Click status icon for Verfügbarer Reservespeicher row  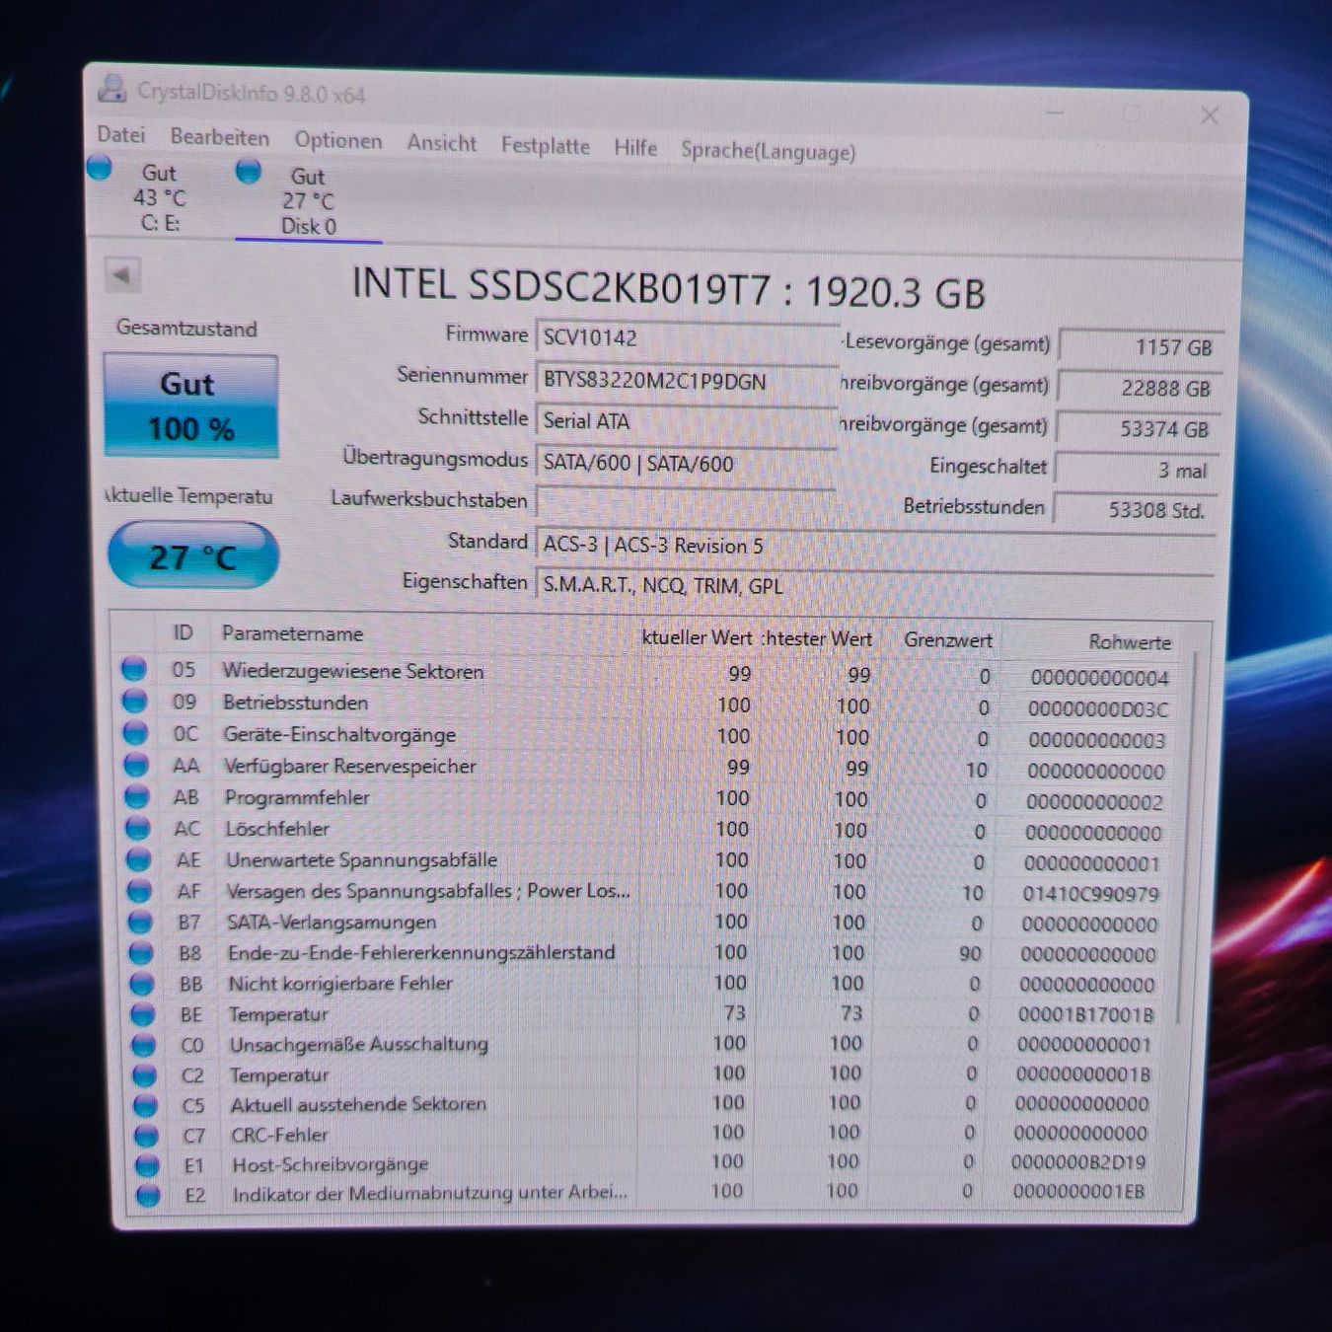tap(136, 765)
